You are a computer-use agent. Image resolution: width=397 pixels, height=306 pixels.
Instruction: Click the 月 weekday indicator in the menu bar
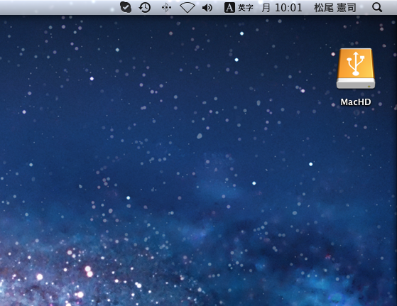266,8
